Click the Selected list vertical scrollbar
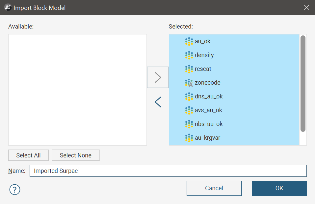The width and height of the screenshot is (315, 204). click(x=303, y=84)
